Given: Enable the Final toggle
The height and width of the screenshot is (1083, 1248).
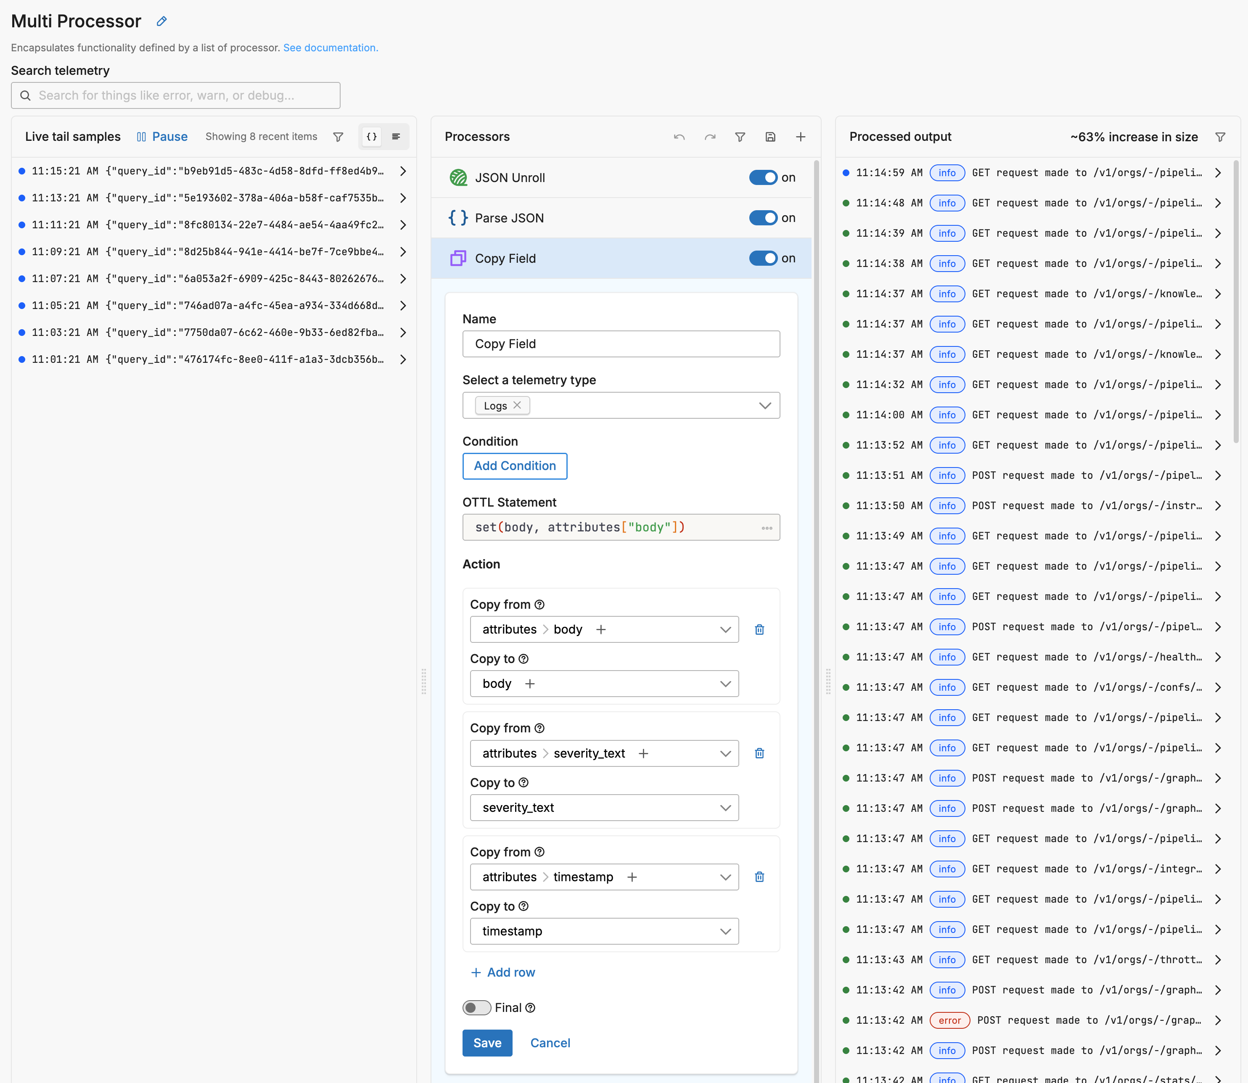Looking at the screenshot, I should tap(476, 1007).
